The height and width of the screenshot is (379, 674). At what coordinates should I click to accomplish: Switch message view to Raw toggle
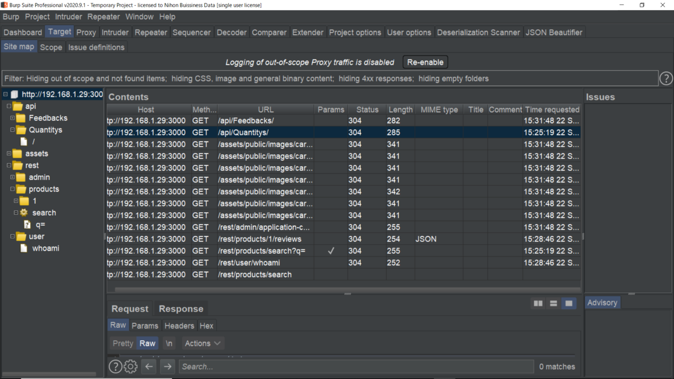[147, 343]
